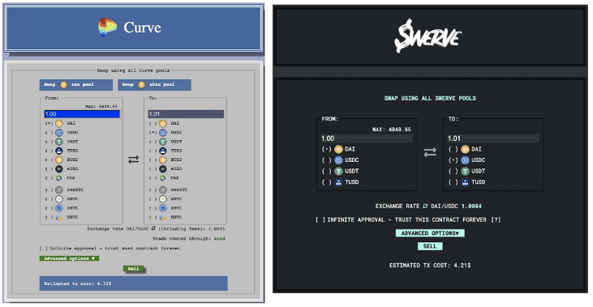Enable infinite approval checkbox in Swerve
The image size is (593, 307).
[x=320, y=220]
